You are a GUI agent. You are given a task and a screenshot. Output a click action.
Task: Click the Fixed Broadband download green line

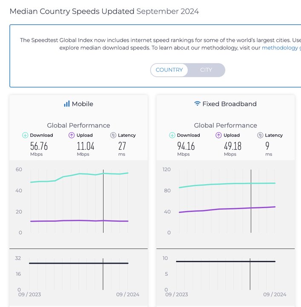click(213, 184)
